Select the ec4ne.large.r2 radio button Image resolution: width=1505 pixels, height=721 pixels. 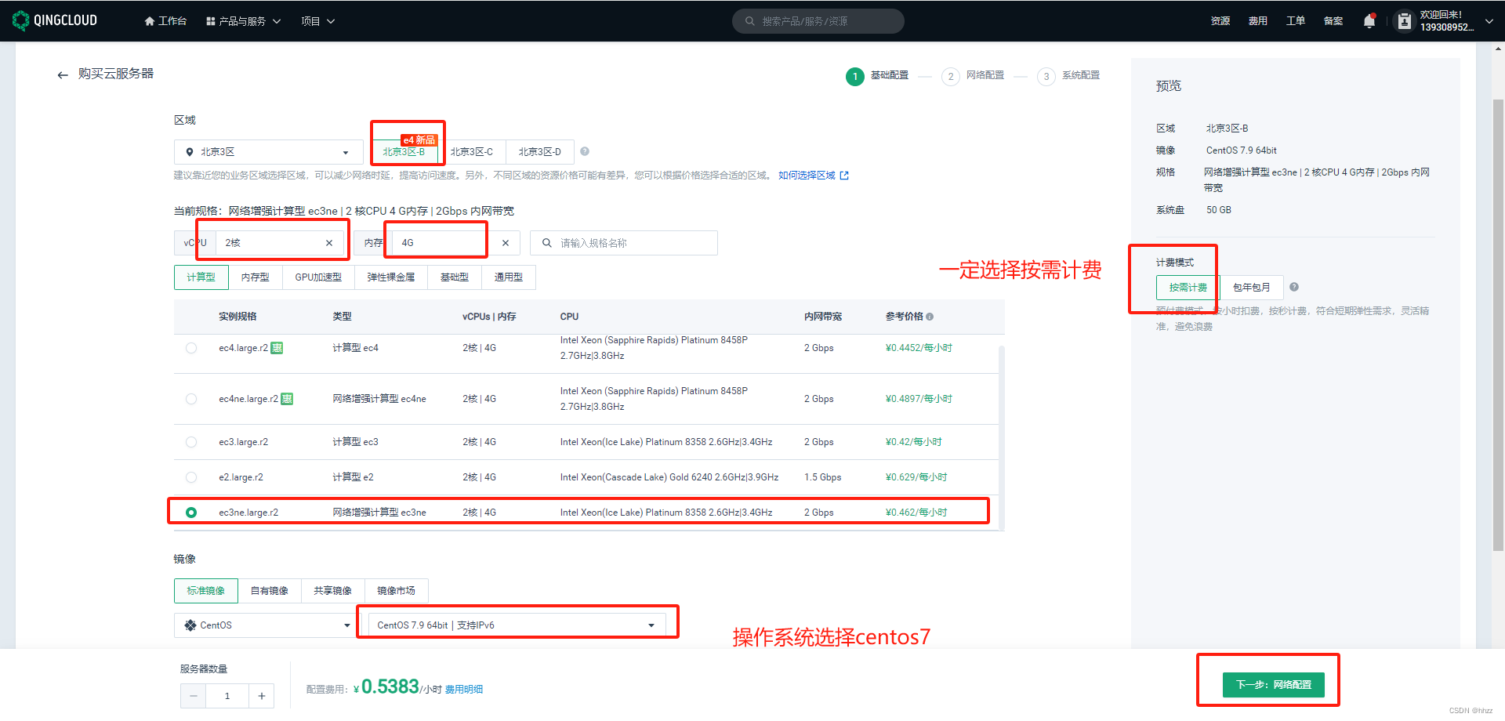pyautogui.click(x=191, y=399)
